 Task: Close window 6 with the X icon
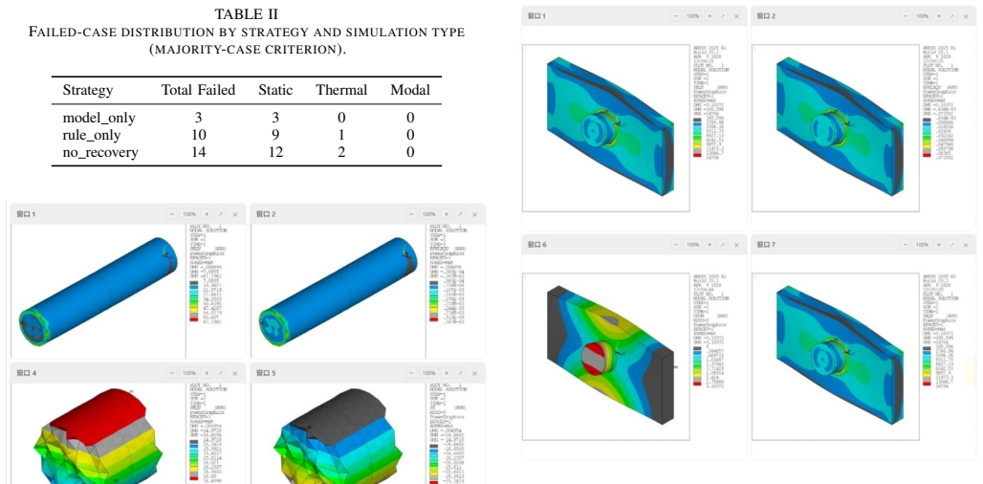pyautogui.click(x=736, y=245)
